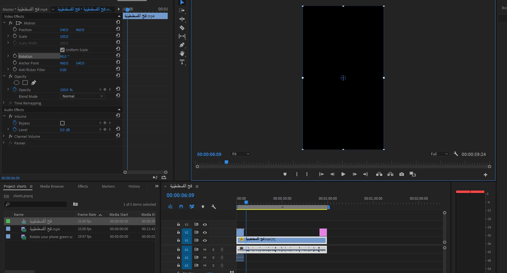Add a marker in Program Monitor
The image size is (507, 273).
point(285,174)
